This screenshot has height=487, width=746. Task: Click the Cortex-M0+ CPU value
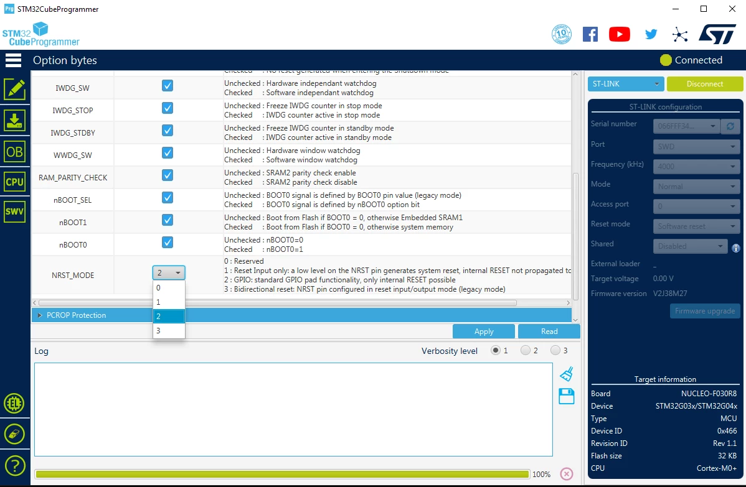717,468
